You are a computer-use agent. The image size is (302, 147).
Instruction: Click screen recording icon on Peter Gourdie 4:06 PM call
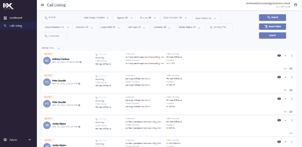291,111
